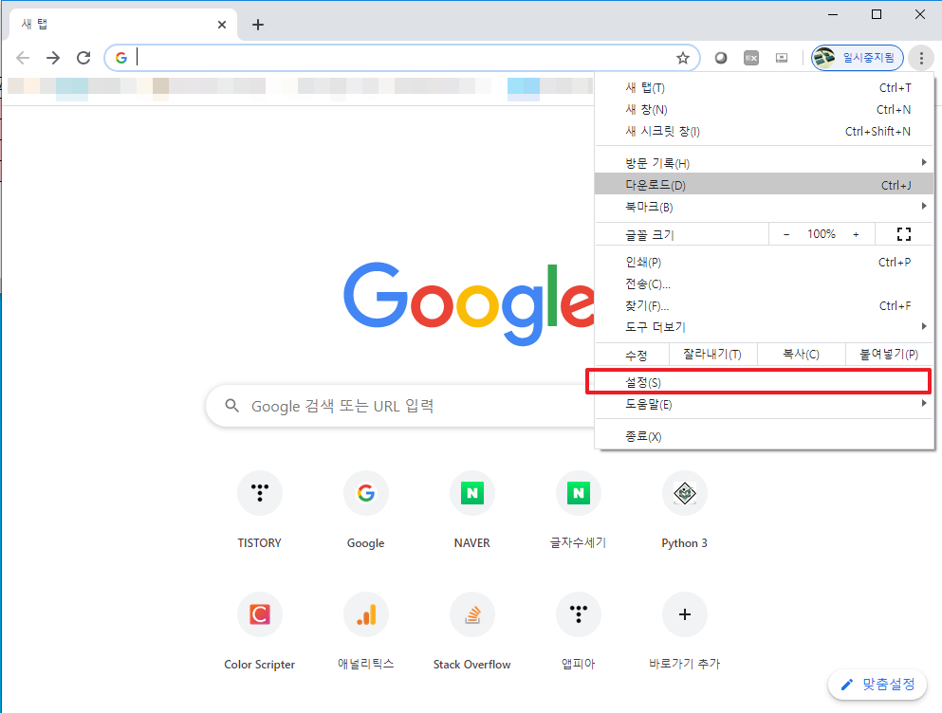Click the Google logo

(x=469, y=303)
